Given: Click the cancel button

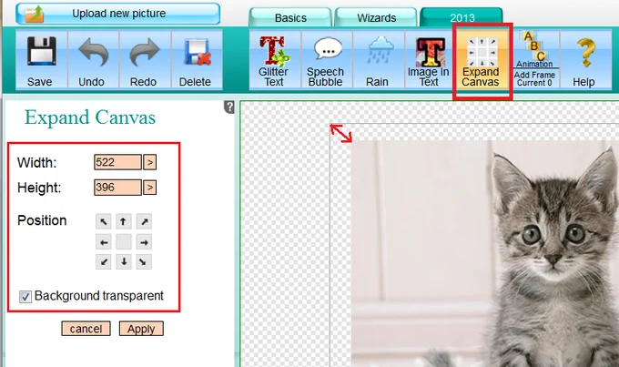Looking at the screenshot, I should tap(86, 329).
